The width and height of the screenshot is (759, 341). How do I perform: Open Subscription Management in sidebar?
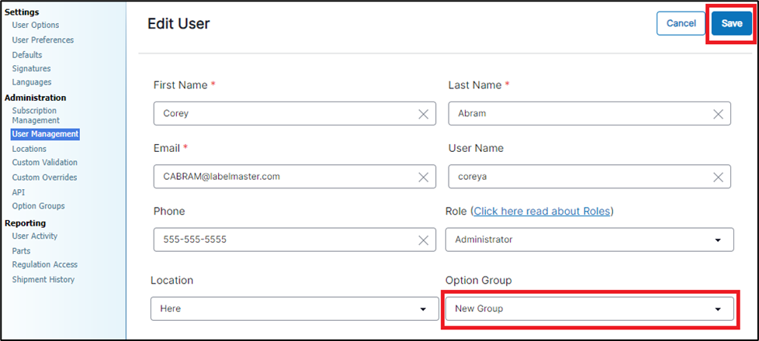coord(35,115)
